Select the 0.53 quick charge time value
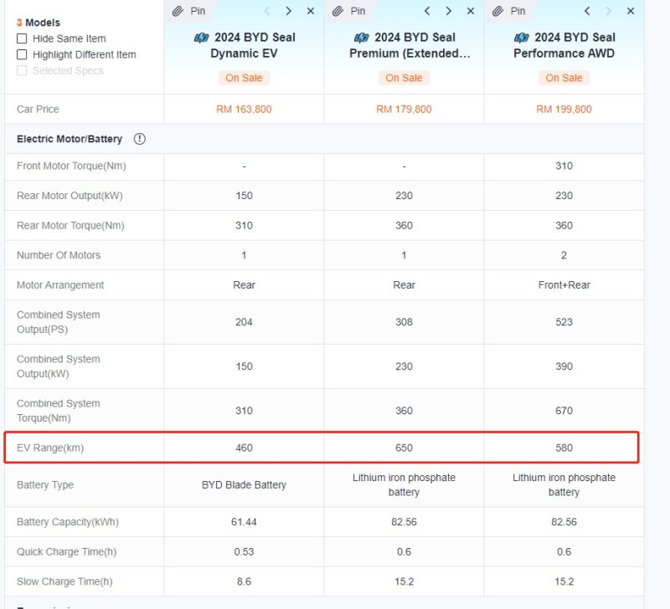This screenshot has width=670, height=609. pos(244,552)
